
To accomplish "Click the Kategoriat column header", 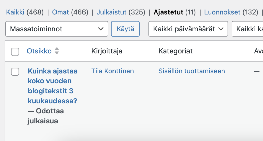I will (x=175, y=51).
